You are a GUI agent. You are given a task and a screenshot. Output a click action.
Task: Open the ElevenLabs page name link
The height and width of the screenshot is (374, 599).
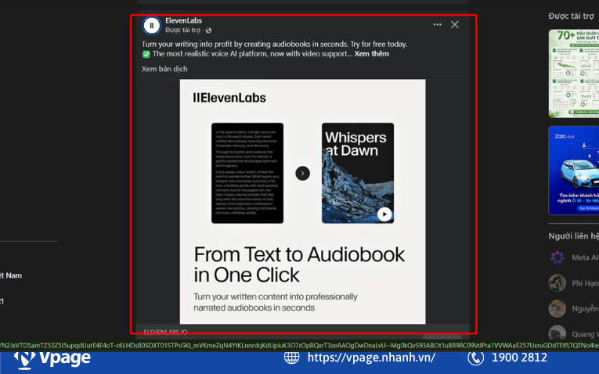point(183,20)
